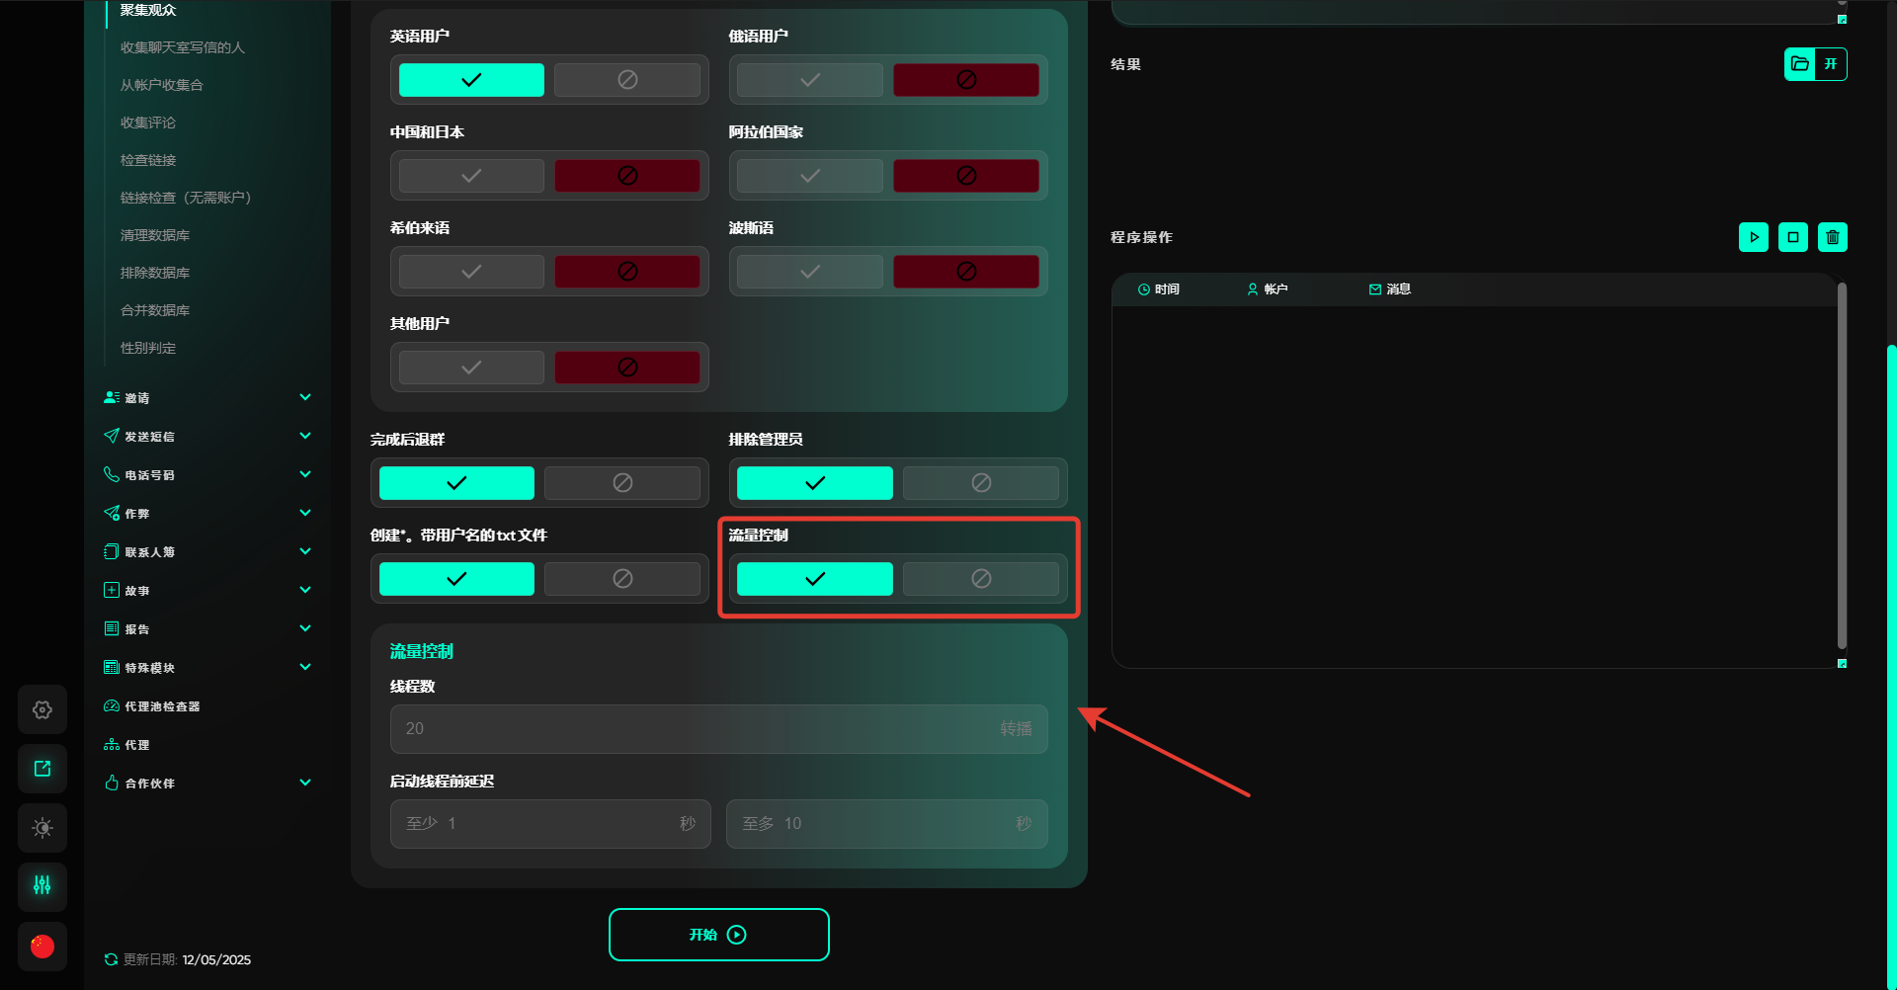Open the settings gear in the left bar
The image size is (1897, 990).
42,709
